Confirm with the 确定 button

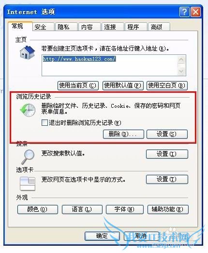(x=102, y=236)
